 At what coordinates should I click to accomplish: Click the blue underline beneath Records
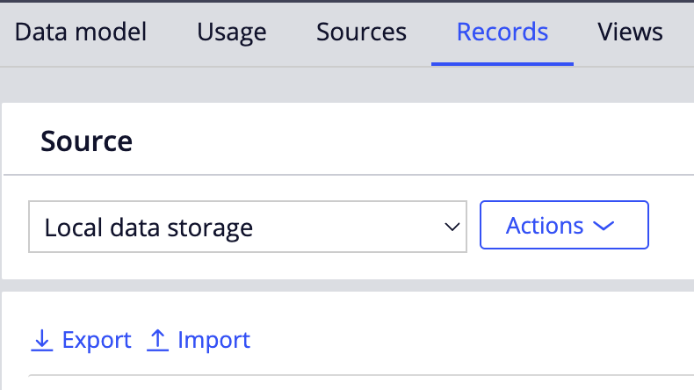(502, 64)
